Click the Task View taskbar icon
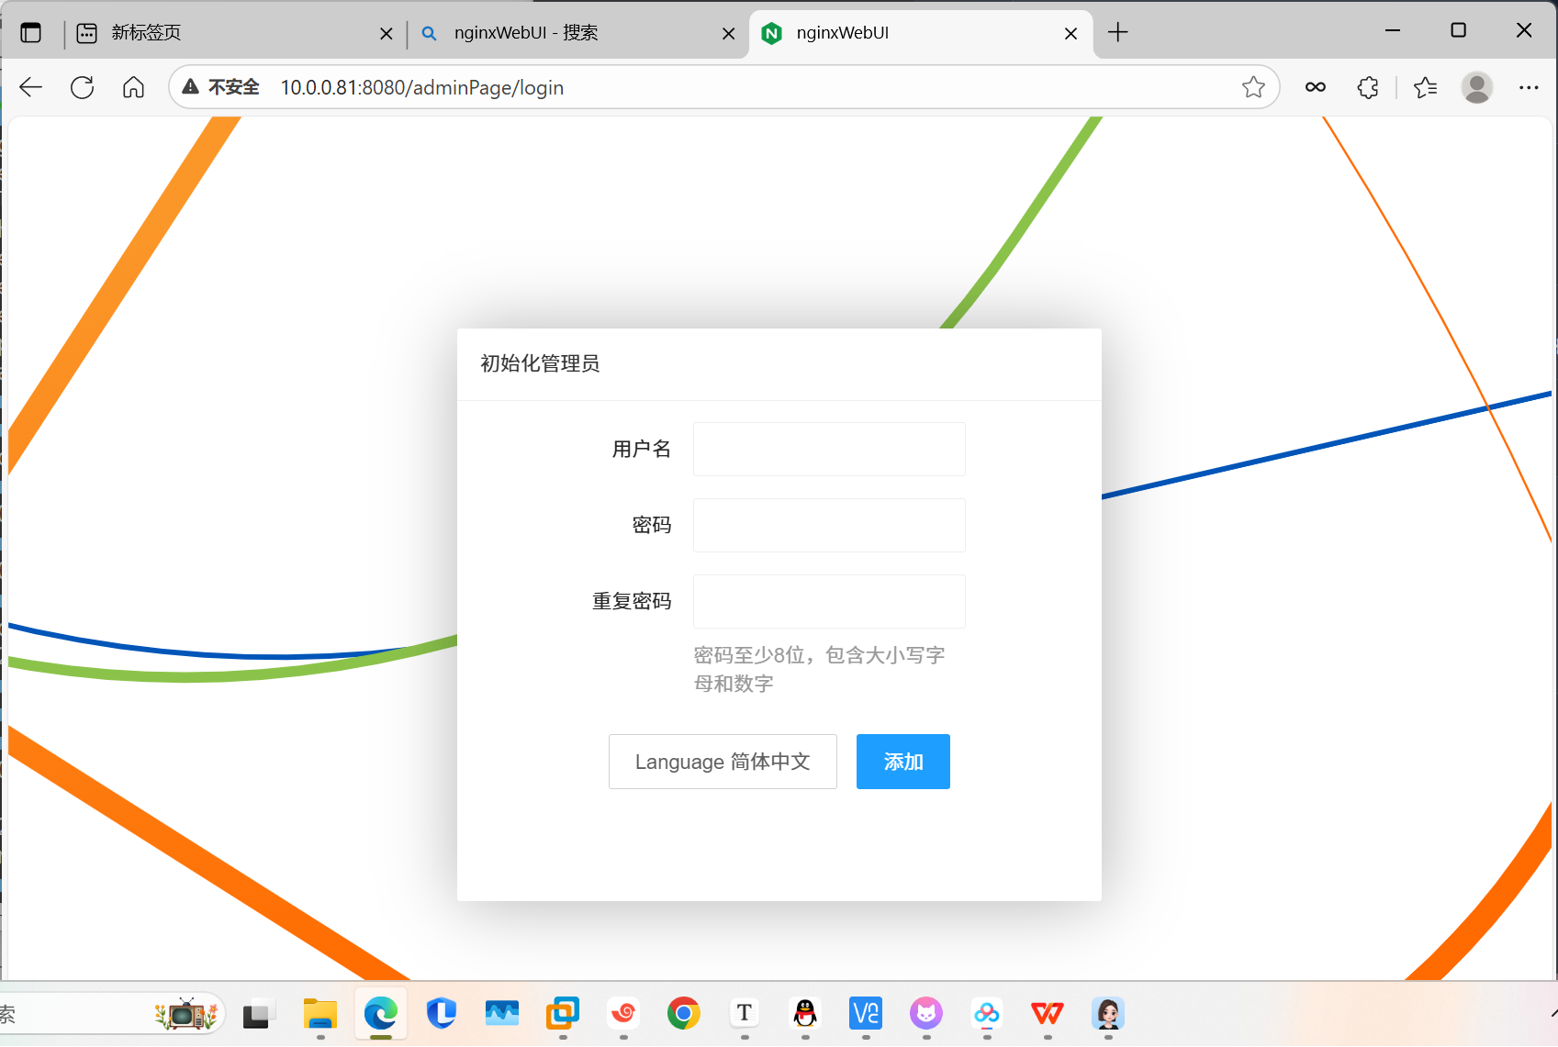This screenshot has height=1047, width=1558. [x=260, y=1014]
